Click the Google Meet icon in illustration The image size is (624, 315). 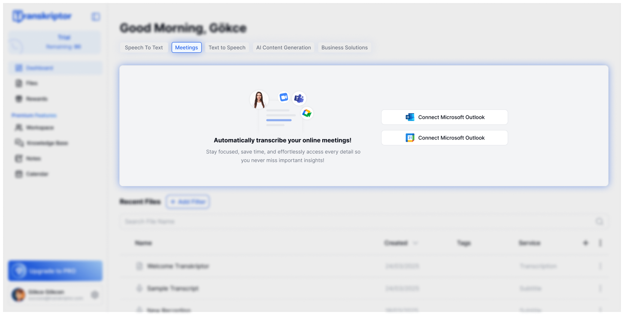(x=306, y=113)
